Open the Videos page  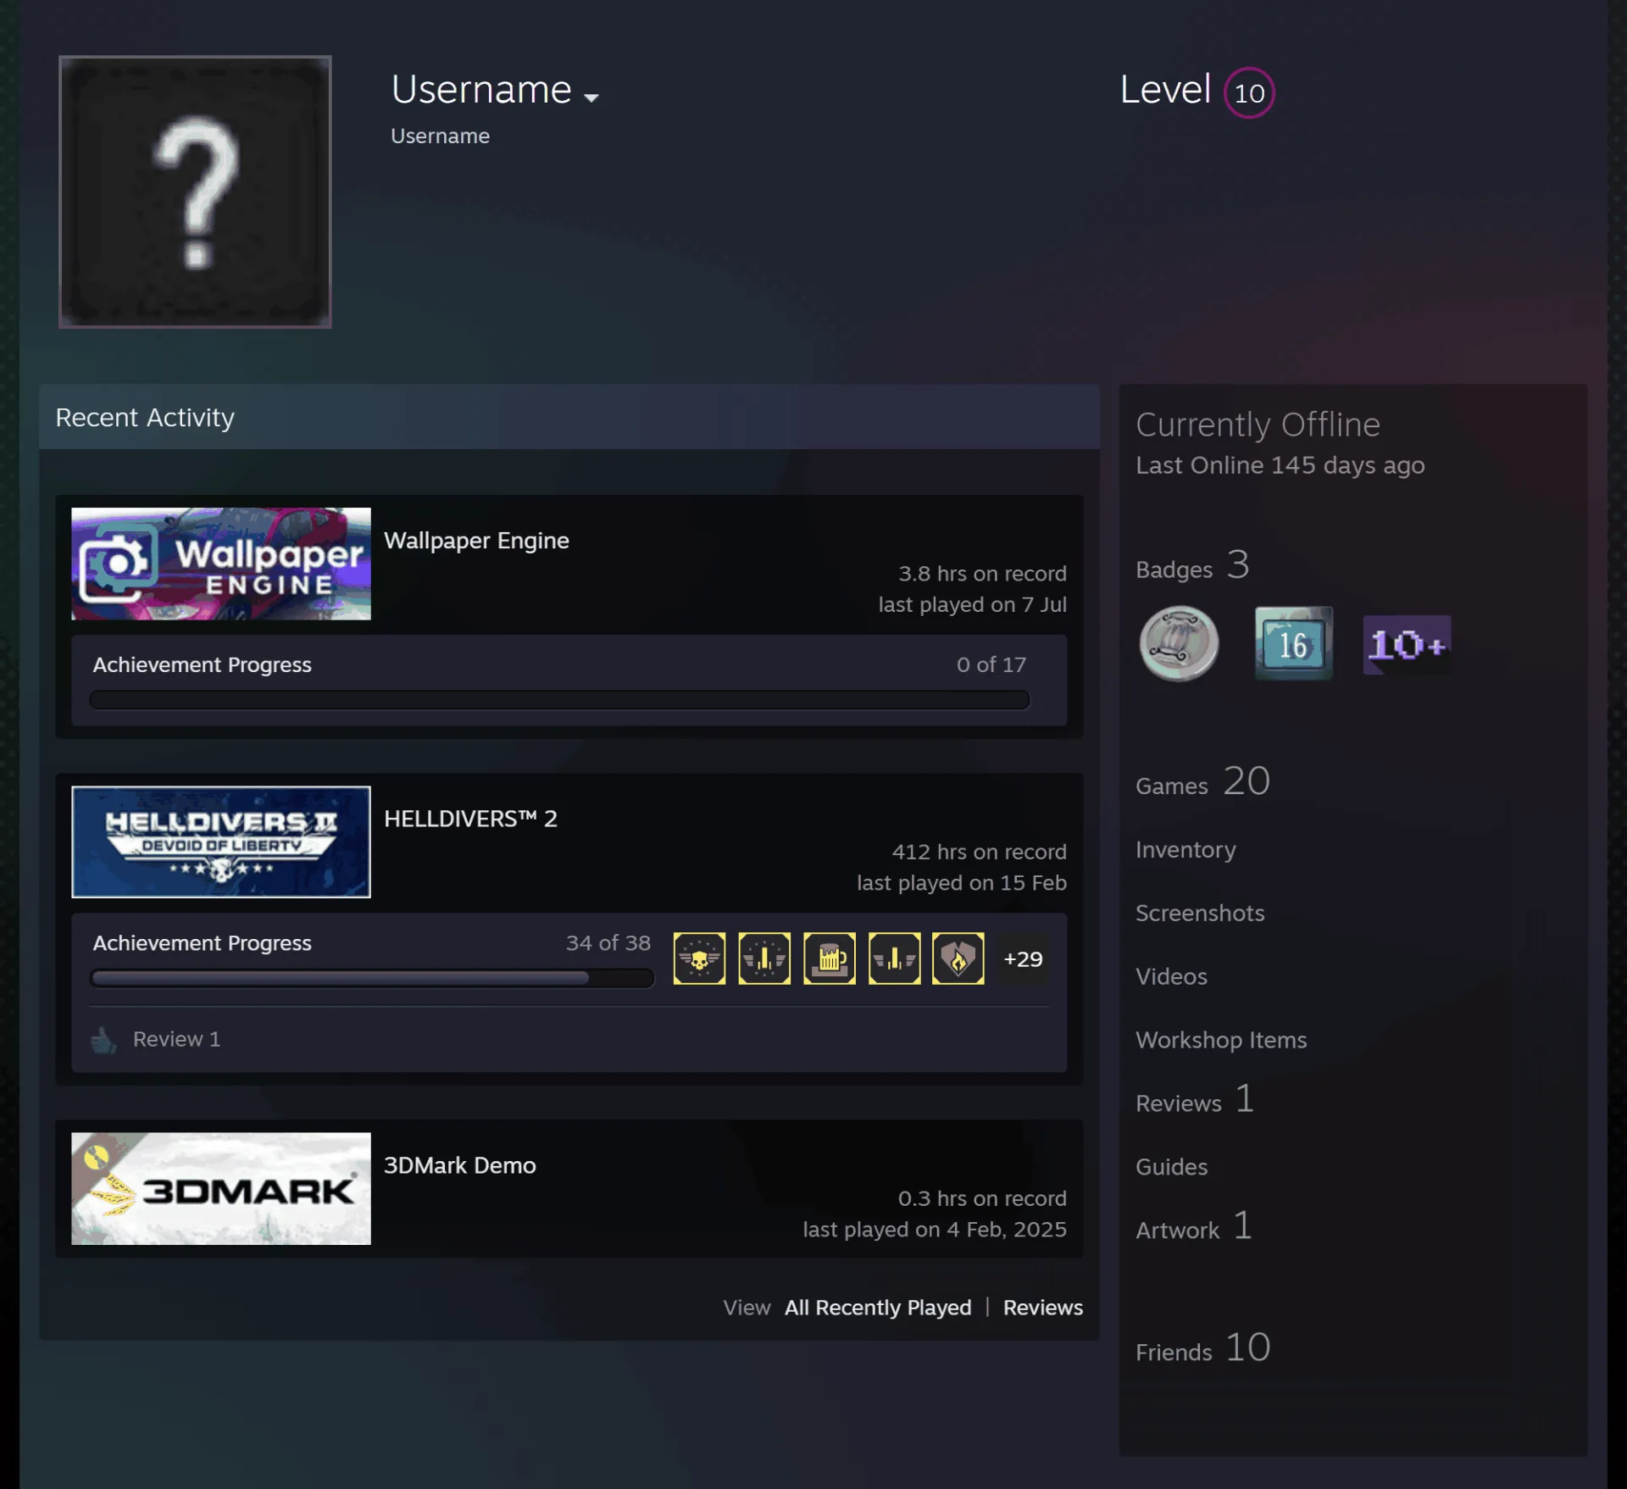pos(1171,976)
